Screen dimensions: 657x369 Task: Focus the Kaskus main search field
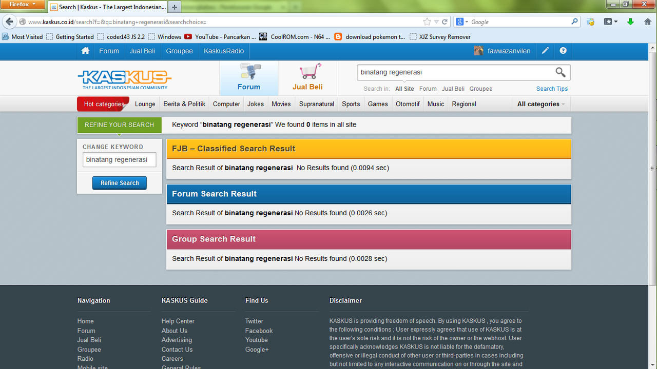(x=455, y=72)
